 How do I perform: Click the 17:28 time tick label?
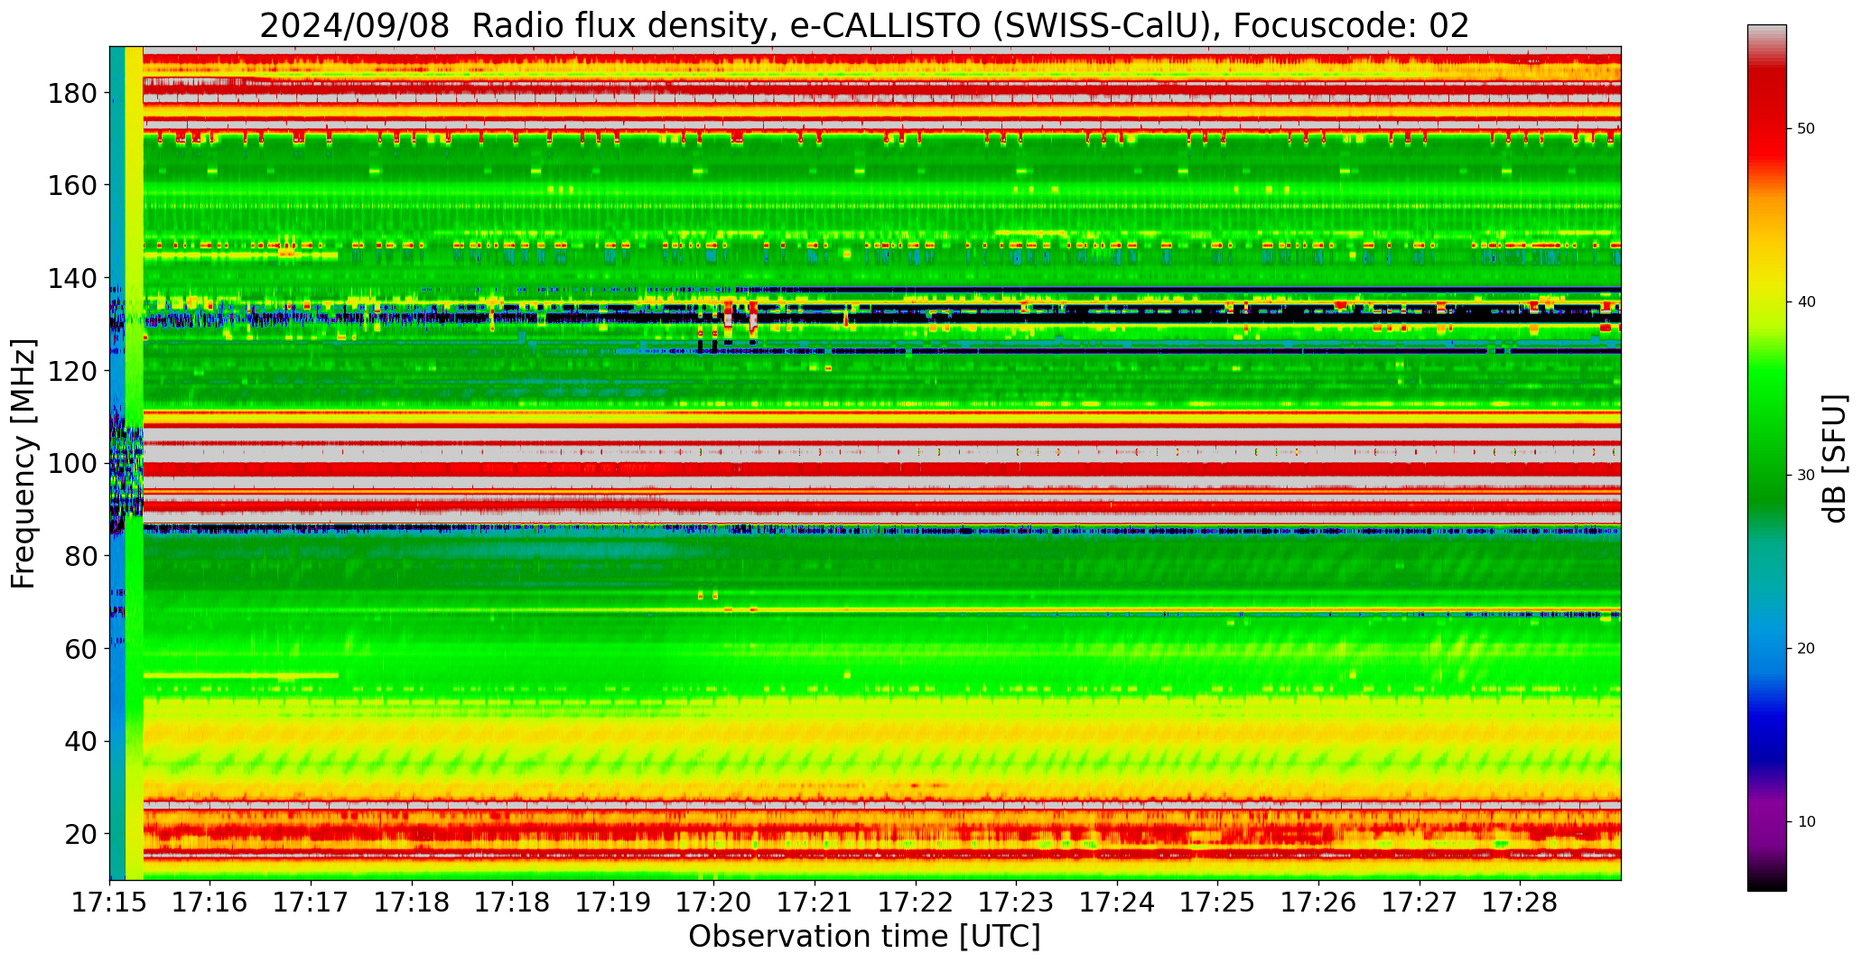(x=1520, y=902)
